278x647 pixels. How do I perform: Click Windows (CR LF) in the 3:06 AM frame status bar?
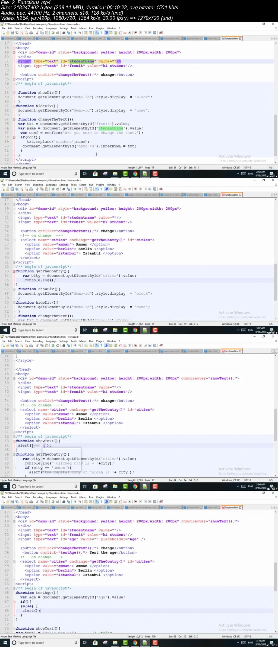231,480
